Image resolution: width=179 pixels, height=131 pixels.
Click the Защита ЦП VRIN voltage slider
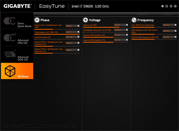coord(106,27)
